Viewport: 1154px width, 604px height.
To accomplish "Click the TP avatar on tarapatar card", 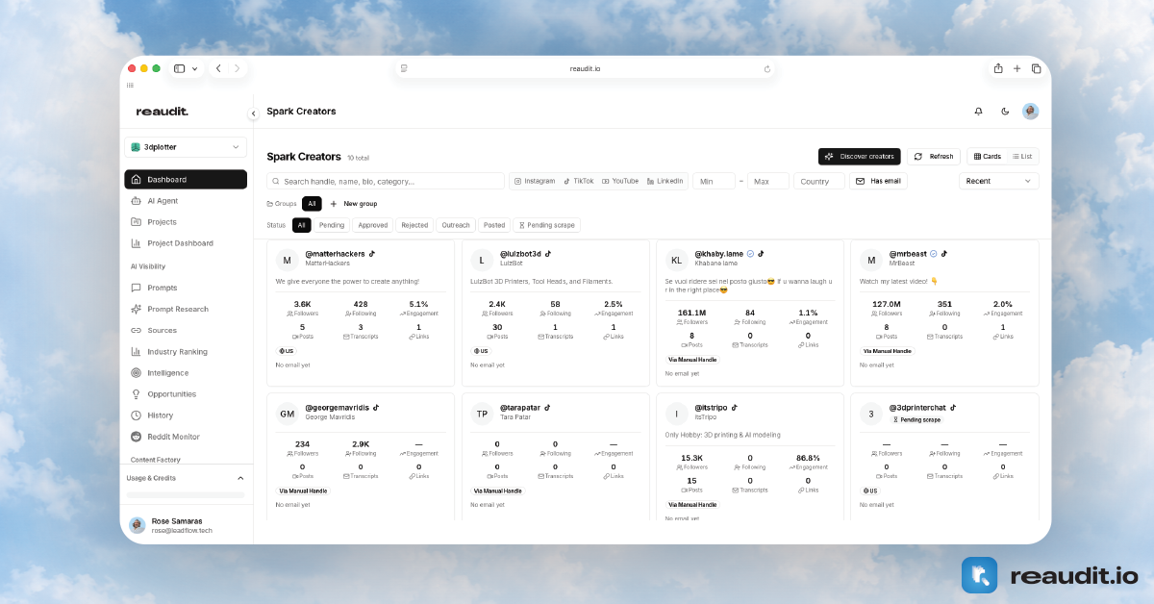I will pos(482,414).
